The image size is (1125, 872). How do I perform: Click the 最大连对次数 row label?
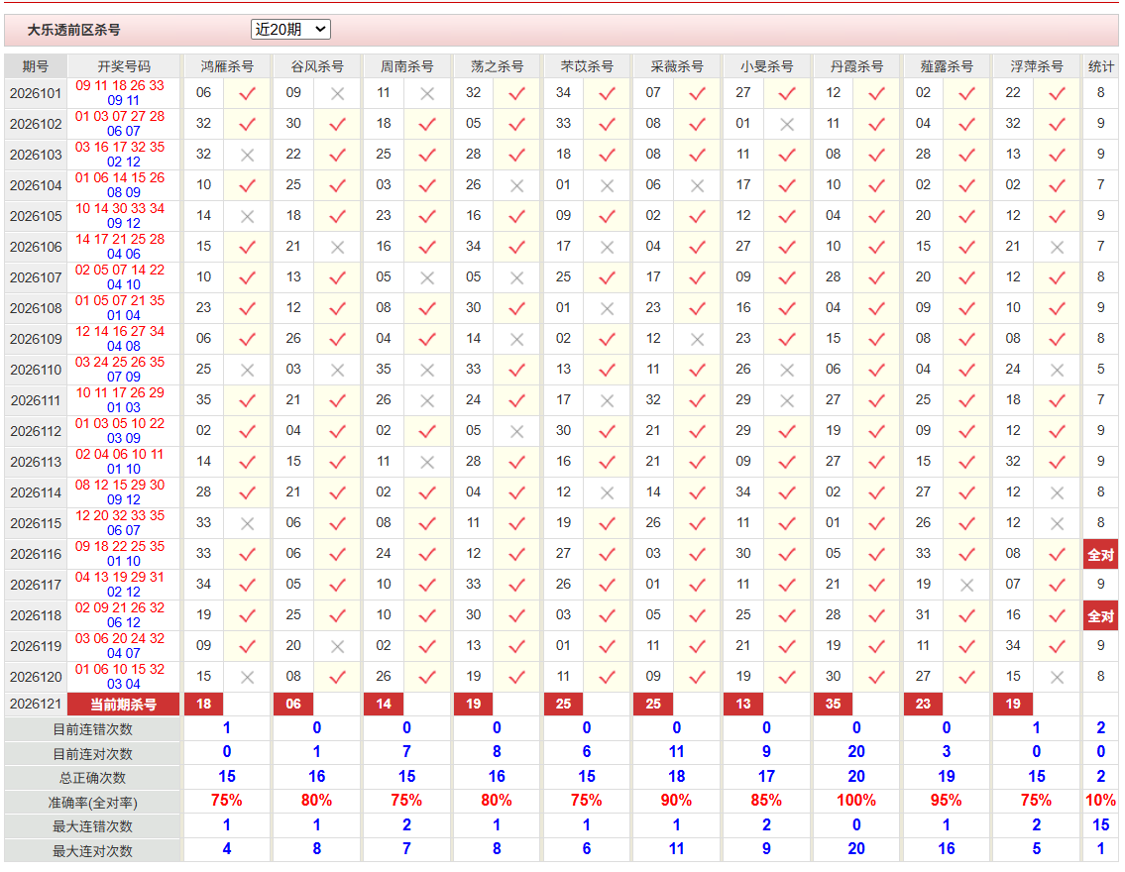point(92,851)
